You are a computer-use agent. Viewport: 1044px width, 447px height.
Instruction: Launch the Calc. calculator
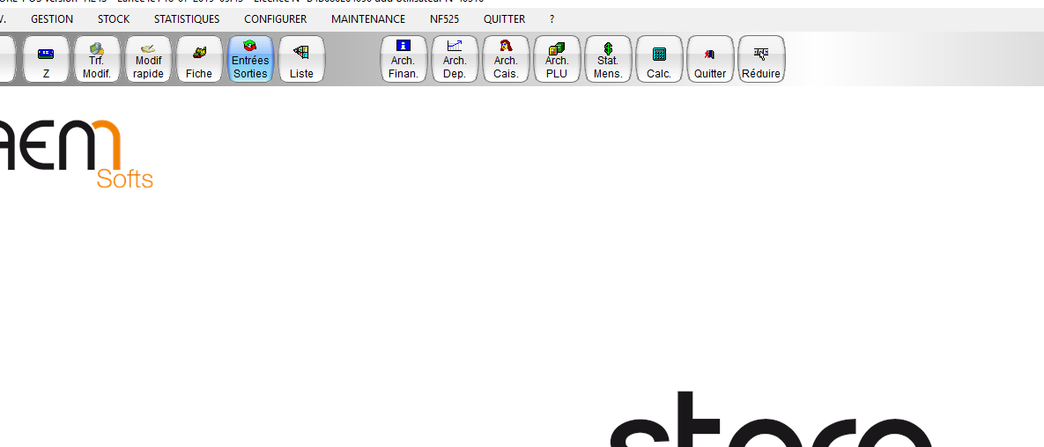point(659,60)
